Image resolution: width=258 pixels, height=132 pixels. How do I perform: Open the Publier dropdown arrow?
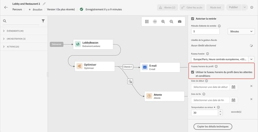(245, 8)
